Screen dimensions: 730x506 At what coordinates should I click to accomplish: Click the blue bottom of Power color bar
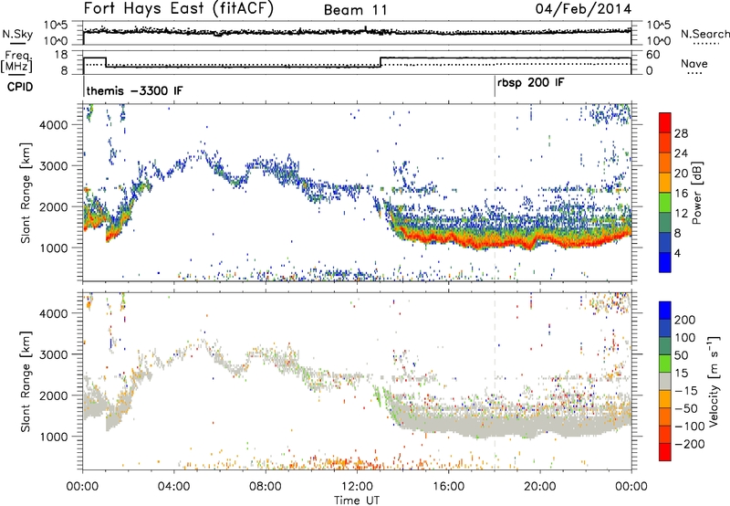[665, 262]
